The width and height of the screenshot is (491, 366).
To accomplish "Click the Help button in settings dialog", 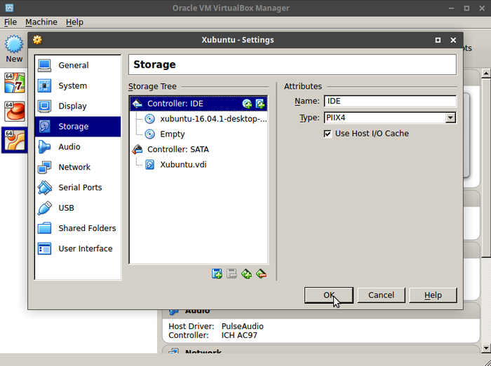I will coord(433,295).
